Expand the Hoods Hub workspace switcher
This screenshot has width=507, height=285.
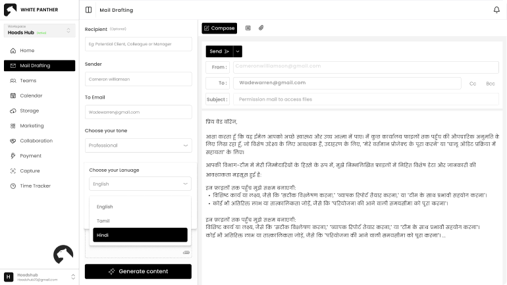coord(68,30)
